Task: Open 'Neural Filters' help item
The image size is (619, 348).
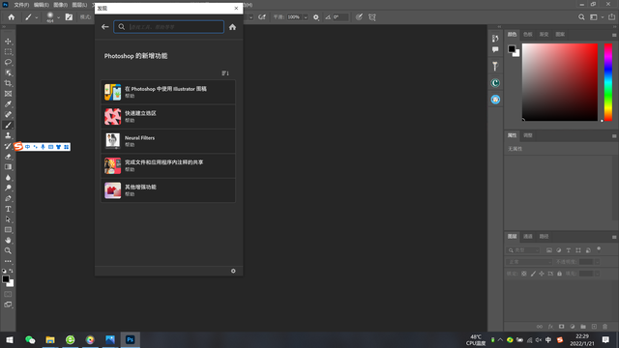Action: tap(168, 141)
